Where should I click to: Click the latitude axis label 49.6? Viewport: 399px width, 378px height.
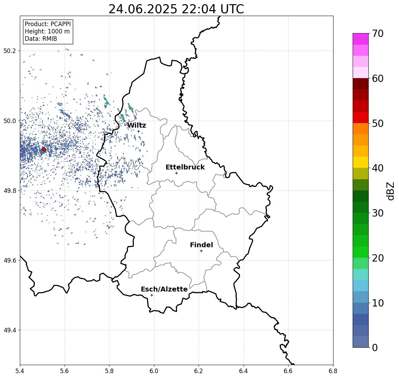coord(10,260)
